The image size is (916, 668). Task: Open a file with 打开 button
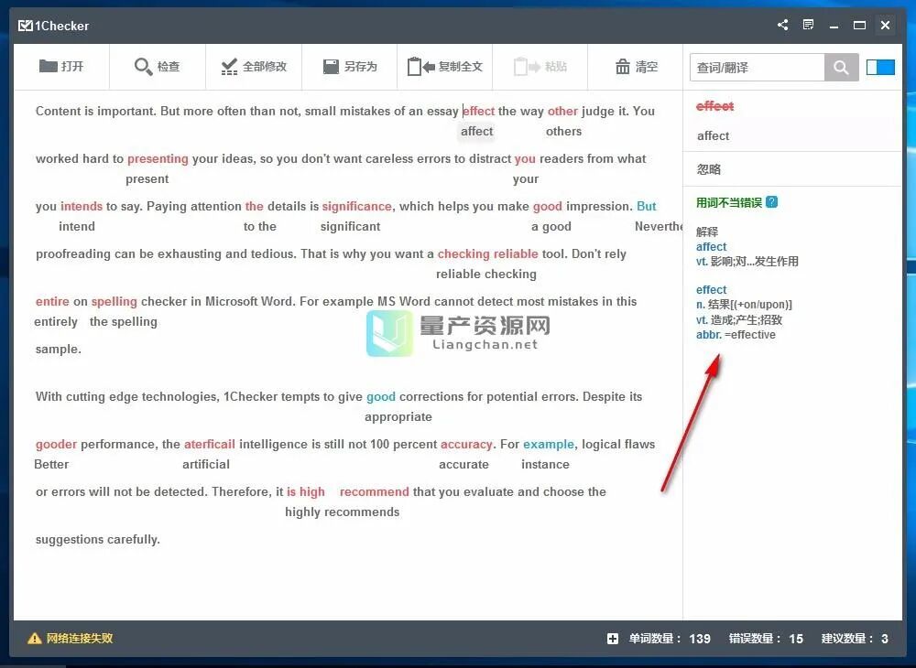(x=61, y=67)
